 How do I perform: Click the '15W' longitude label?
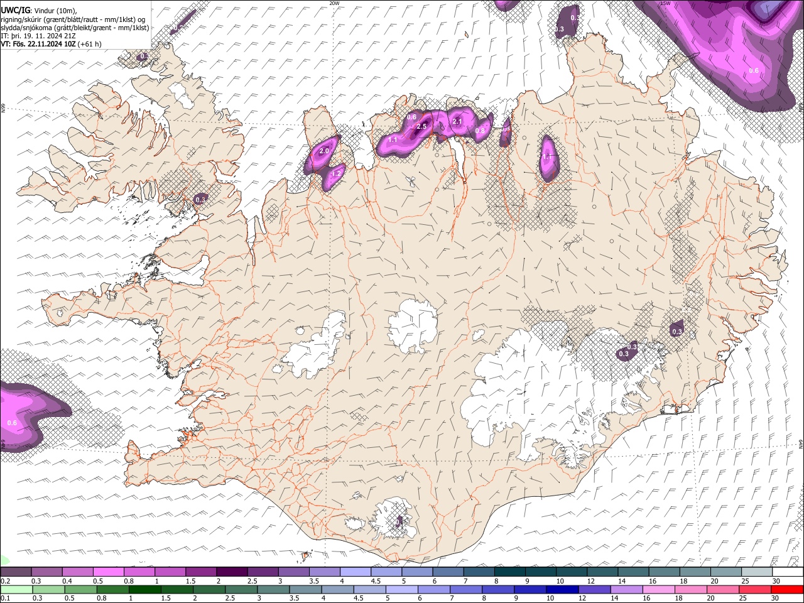665,3
